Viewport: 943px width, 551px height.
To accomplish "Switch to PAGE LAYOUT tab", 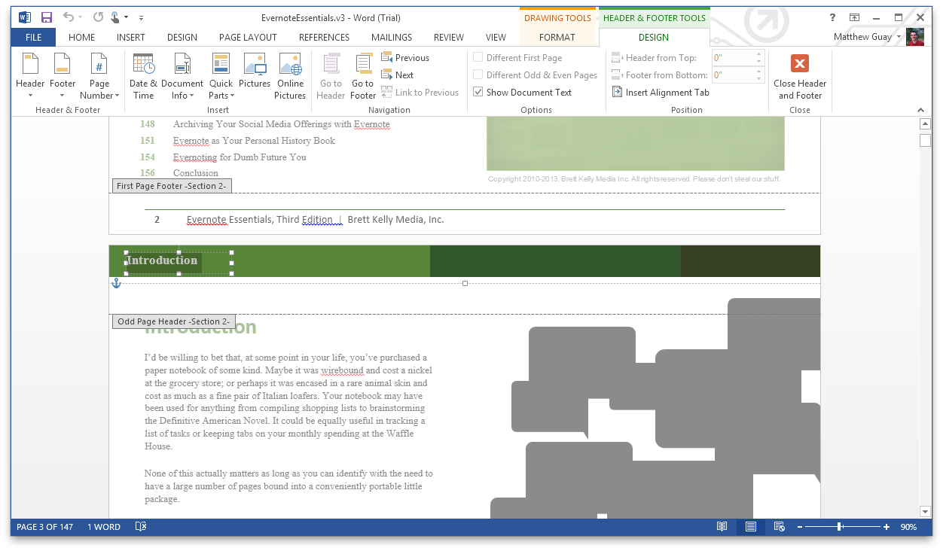I will click(248, 37).
